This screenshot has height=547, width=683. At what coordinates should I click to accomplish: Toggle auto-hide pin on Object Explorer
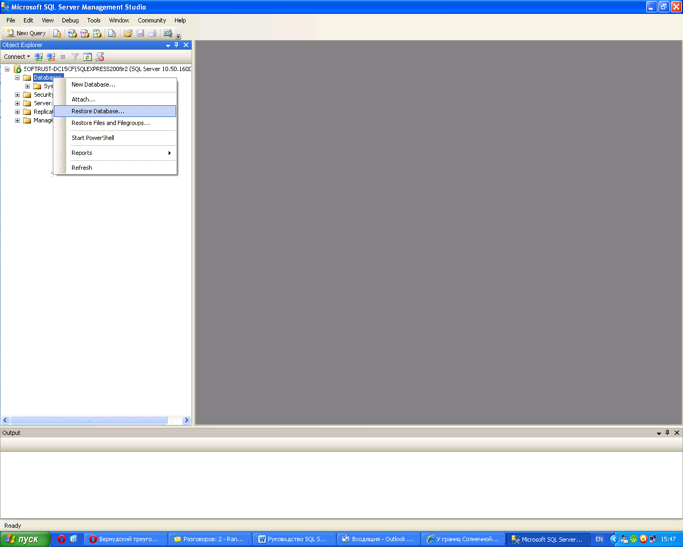click(177, 45)
